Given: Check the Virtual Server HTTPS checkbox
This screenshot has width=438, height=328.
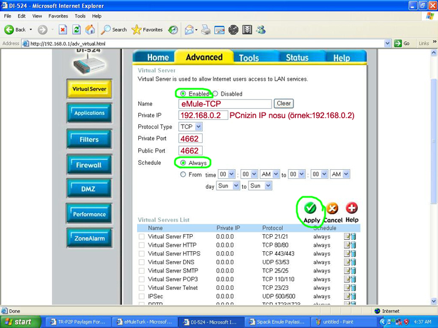Looking at the screenshot, I should (x=141, y=254).
